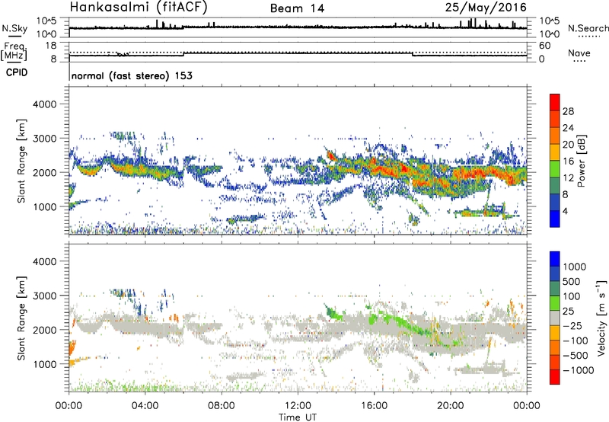Click the Slant Range label of the velocity panel
Image resolution: width=609 pixels, height=422 pixels.
tap(21, 318)
